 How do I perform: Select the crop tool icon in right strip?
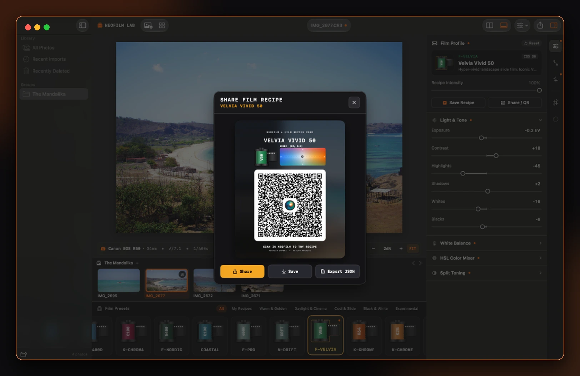pos(555,103)
